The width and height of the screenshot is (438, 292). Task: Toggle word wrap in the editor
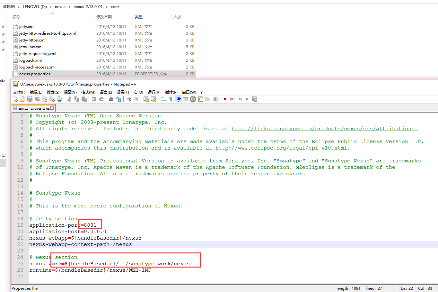pyautogui.click(x=163, y=99)
